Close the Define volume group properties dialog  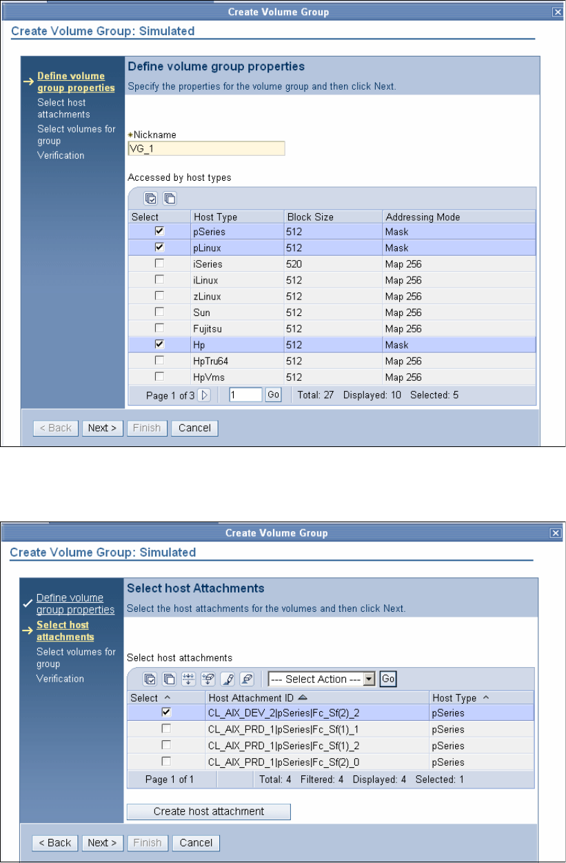coord(557,12)
